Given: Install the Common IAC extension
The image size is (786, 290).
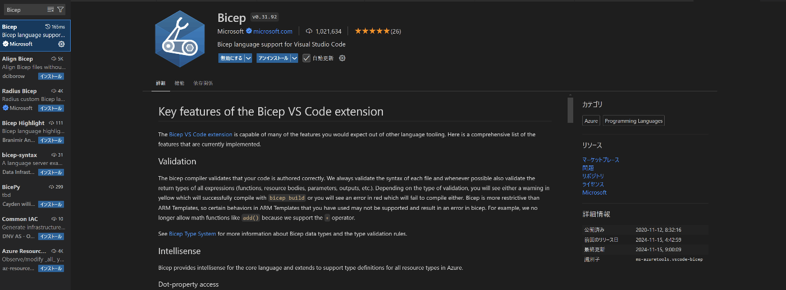Looking at the screenshot, I should click(x=51, y=236).
